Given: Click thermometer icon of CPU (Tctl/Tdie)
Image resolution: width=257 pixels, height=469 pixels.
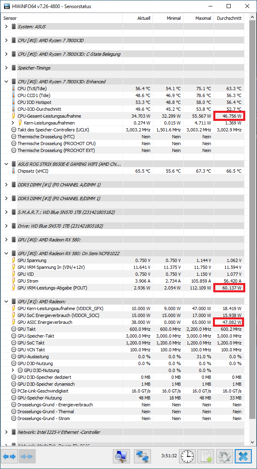Looking at the screenshot, I should 13,89.
